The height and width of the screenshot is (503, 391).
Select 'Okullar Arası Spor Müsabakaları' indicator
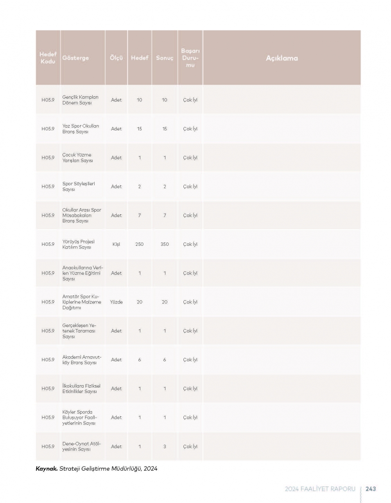(82, 215)
